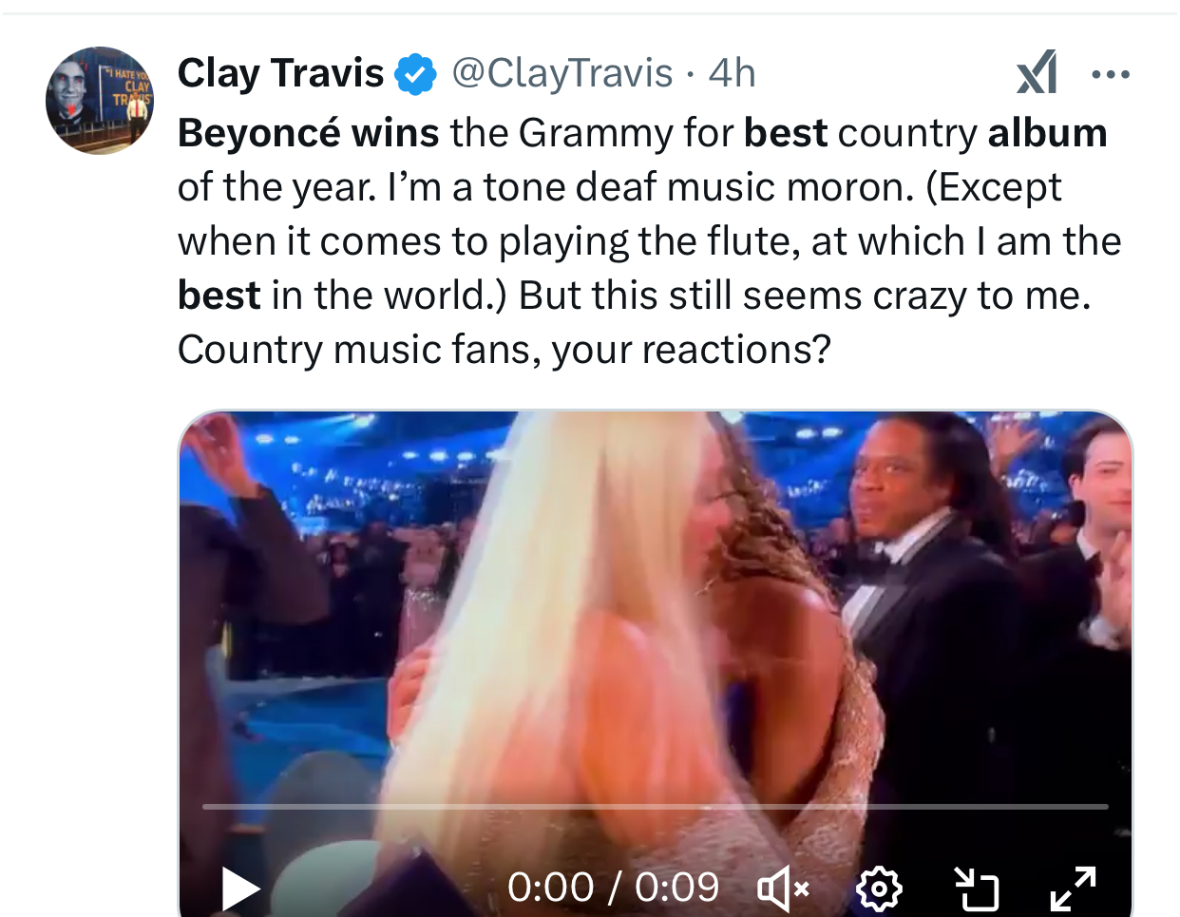The width and height of the screenshot is (1180, 917).
Task: Open the three-dot more options menu
Action: tap(1111, 74)
